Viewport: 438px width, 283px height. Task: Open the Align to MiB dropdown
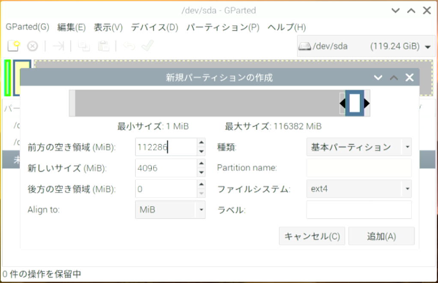tap(170, 209)
